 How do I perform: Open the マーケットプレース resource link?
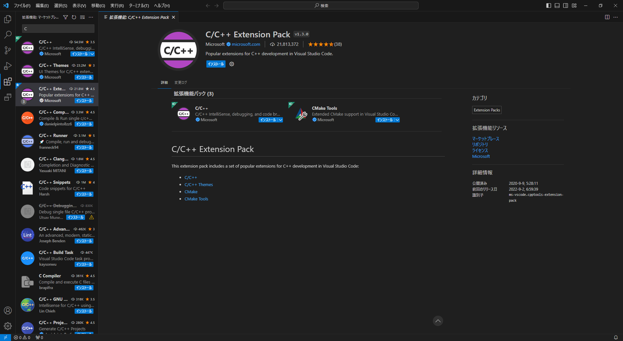pyautogui.click(x=485, y=139)
